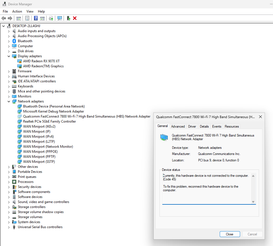The width and height of the screenshot is (273, 246).
Task: Collapse the DESKTOP-2LL4GHJ root node
Action: tap(3, 26)
